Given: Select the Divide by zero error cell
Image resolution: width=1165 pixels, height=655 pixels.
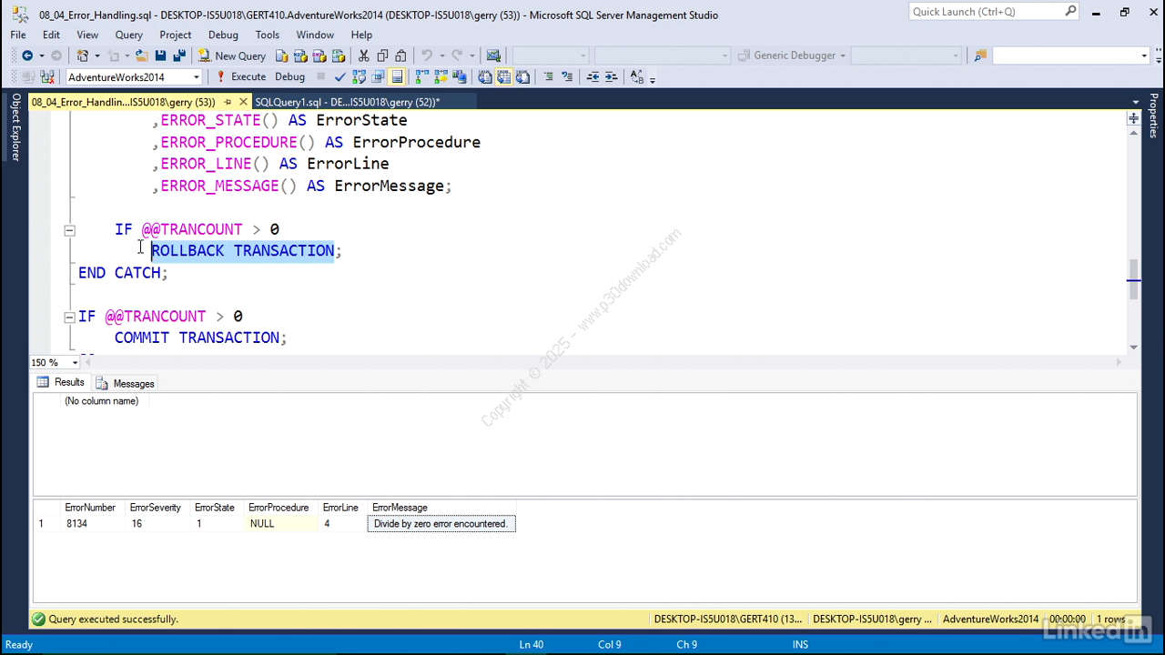Looking at the screenshot, I should tap(441, 524).
